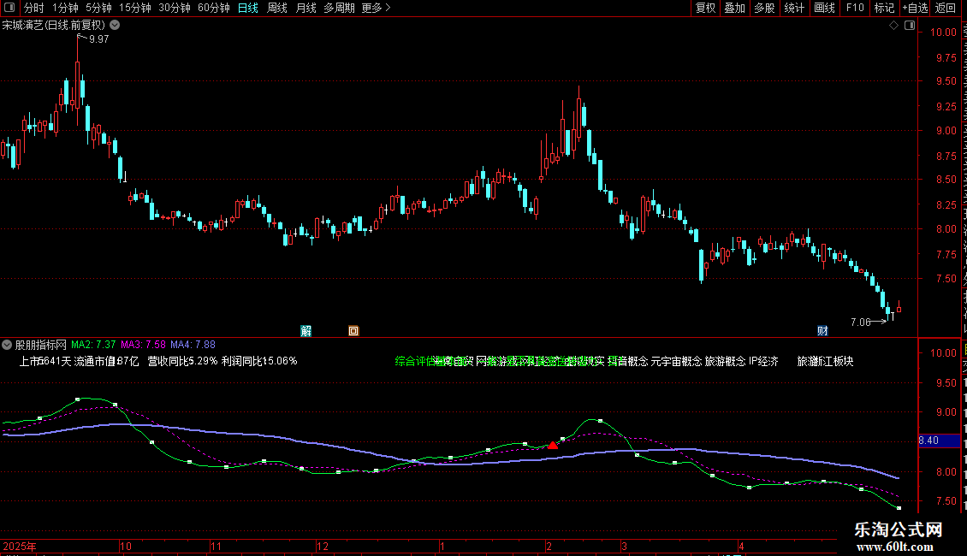This screenshot has width=967, height=556.
Task: Click the diamond icon in chart header
Action: pyautogui.click(x=893, y=26)
